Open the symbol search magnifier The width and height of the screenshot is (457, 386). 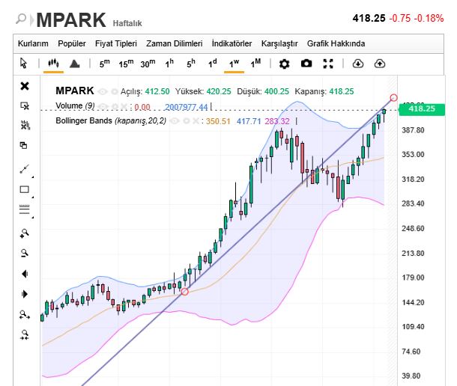click(21, 19)
